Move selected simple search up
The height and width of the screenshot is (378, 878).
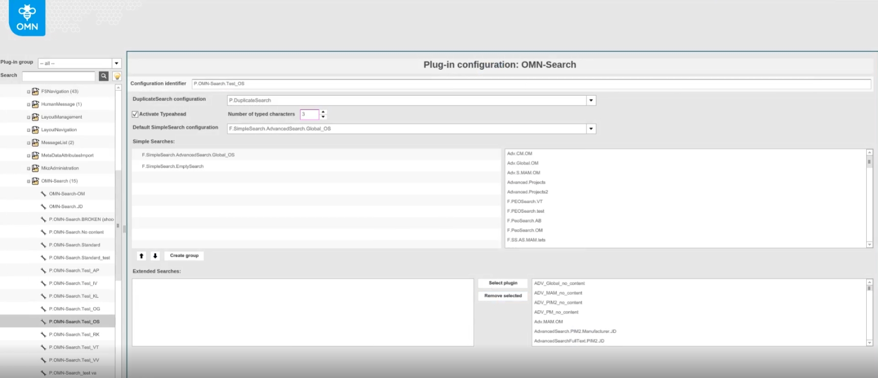[x=141, y=256]
